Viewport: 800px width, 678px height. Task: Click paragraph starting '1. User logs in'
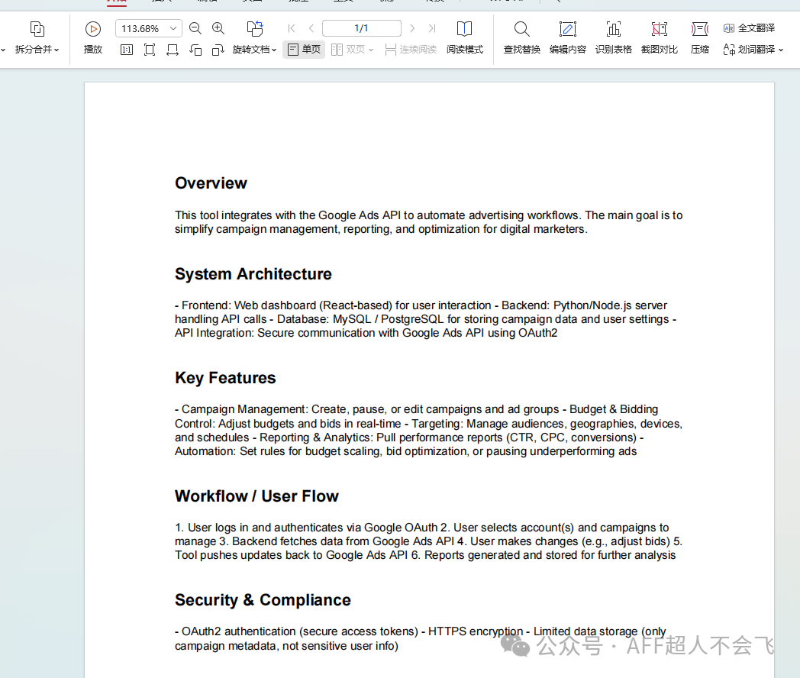click(428, 541)
